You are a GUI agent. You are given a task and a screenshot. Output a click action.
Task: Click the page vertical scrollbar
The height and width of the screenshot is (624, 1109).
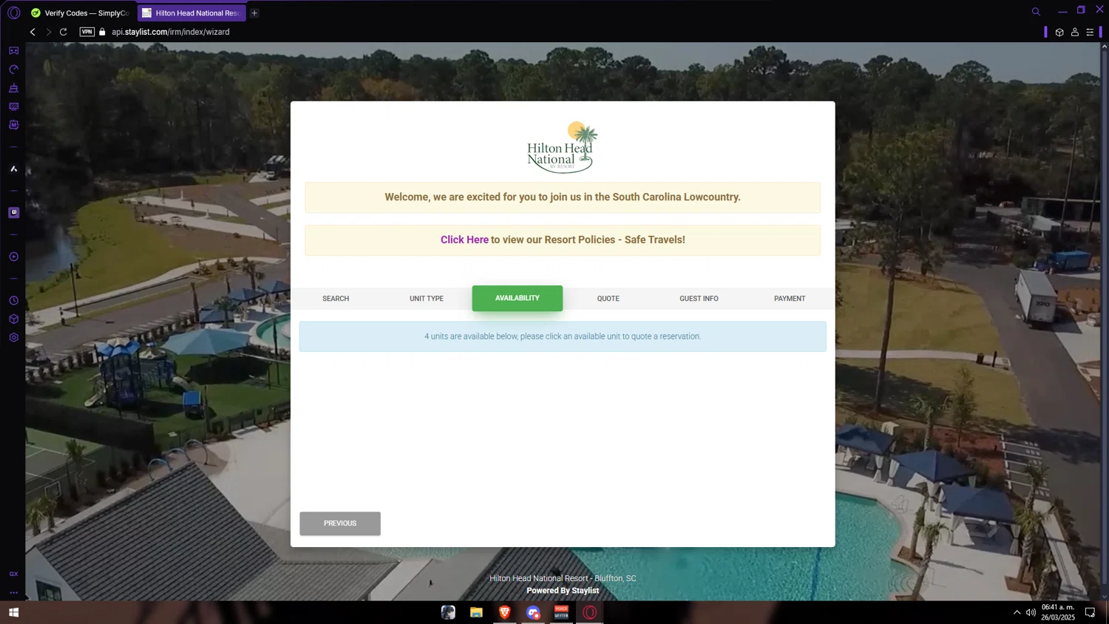point(1105,321)
